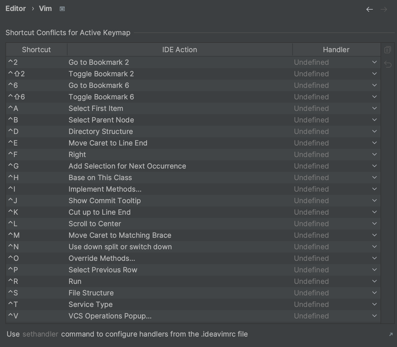Expand Handler dropdown for Directory Structure
This screenshot has width=397, height=347.
pyautogui.click(x=374, y=131)
